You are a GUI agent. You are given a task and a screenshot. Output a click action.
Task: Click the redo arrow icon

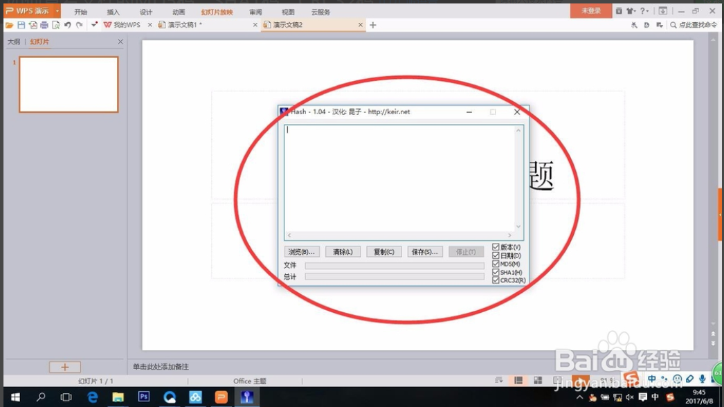pyautogui.click(x=80, y=25)
